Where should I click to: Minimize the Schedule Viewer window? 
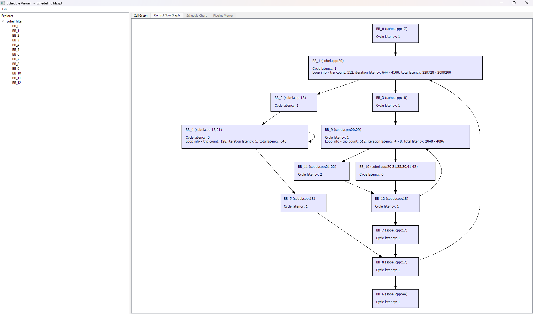click(x=502, y=3)
